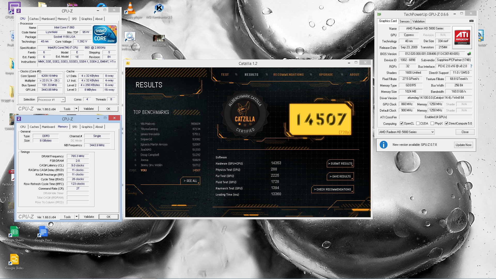Click the blue info icon in GPU-Z update bar

pyautogui.click(x=384, y=145)
